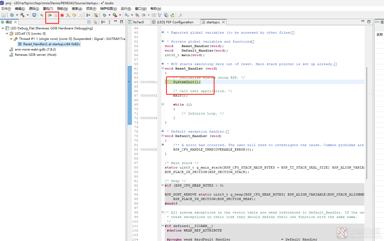Click the bug with arrow toolbar icon
Viewport: 384px width, 241px height.
point(137,15)
